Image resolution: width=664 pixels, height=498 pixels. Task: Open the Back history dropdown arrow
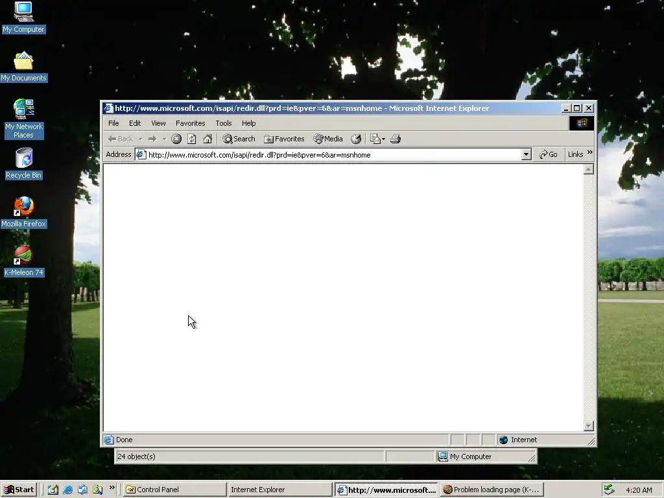(140, 139)
